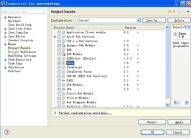
Task: Enable the Application Client module checkbox
Action: [x=59, y=32]
